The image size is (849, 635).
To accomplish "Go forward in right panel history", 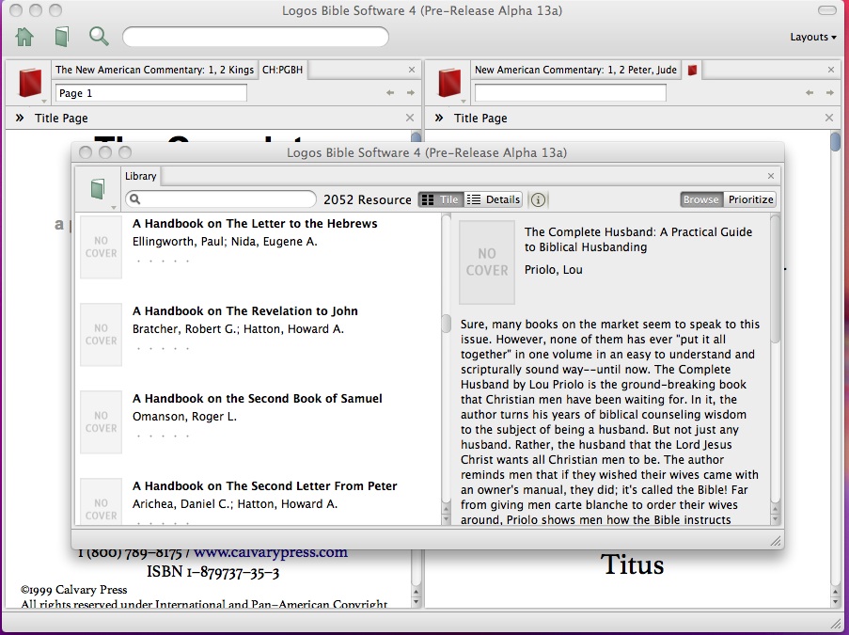I will (x=830, y=92).
